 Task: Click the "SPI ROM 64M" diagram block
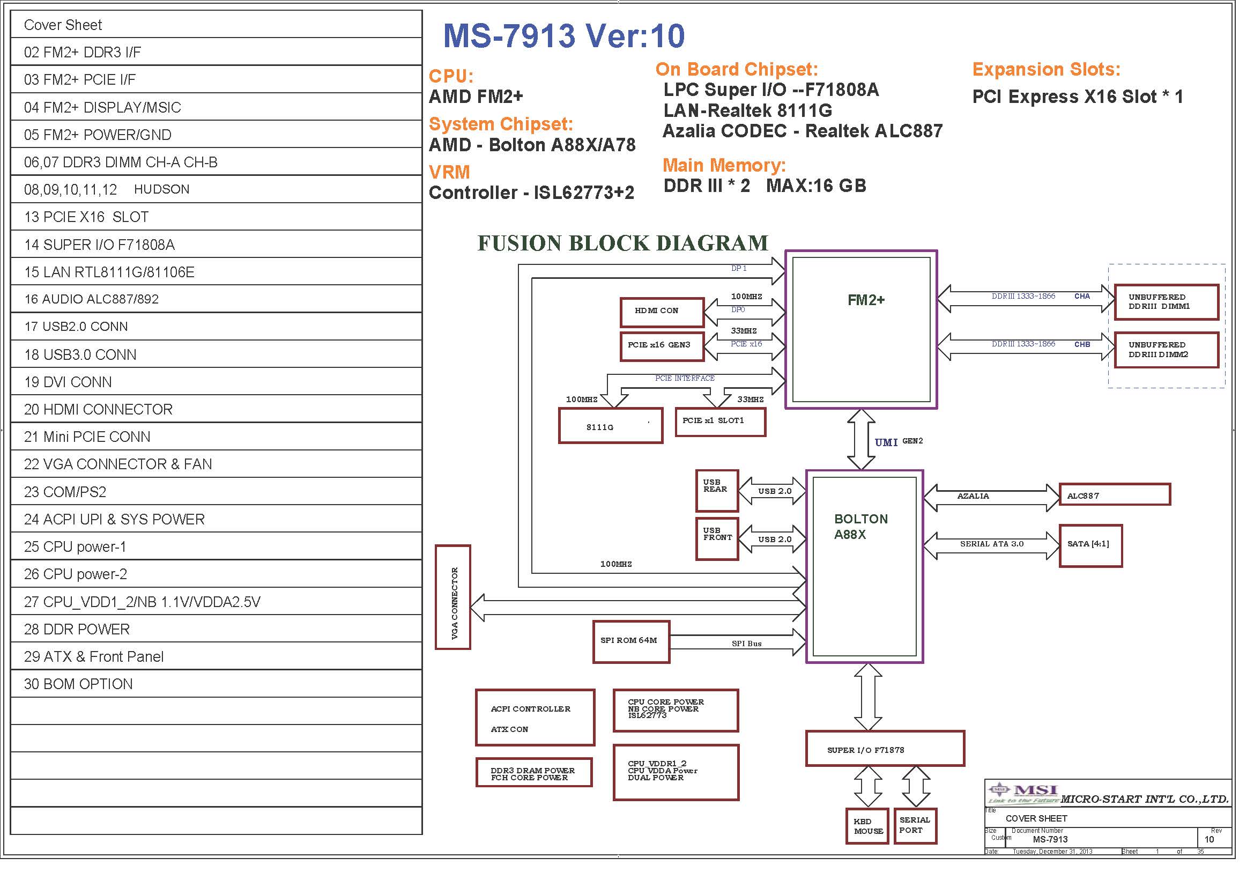(x=632, y=642)
